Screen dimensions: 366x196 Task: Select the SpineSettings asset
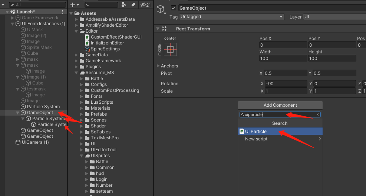[105, 49]
